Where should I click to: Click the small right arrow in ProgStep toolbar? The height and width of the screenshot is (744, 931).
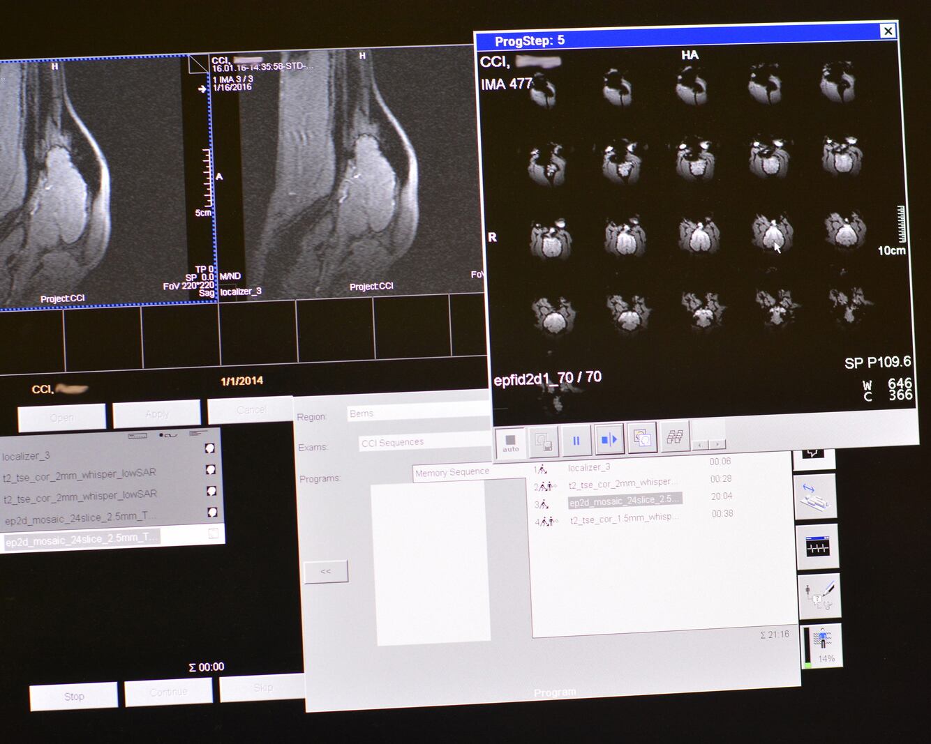click(717, 444)
